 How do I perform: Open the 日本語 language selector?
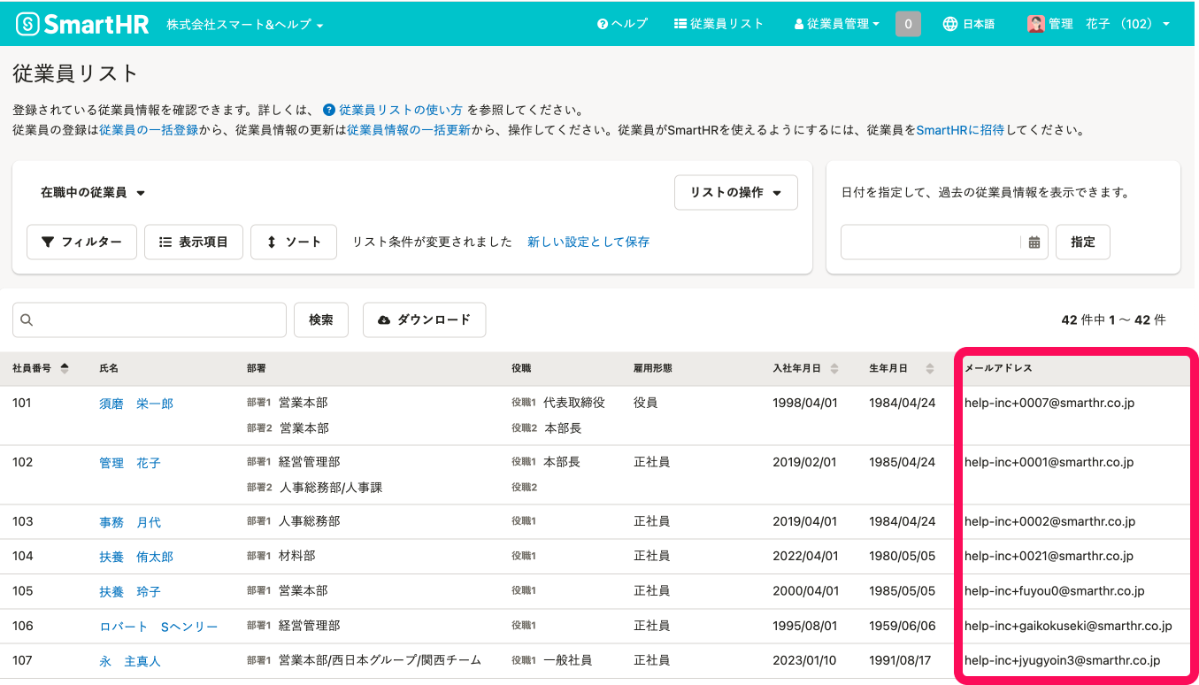(x=969, y=24)
